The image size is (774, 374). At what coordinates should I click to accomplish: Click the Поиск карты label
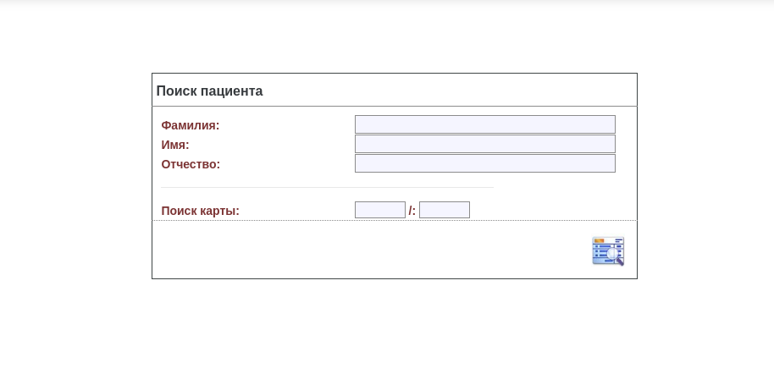(199, 211)
